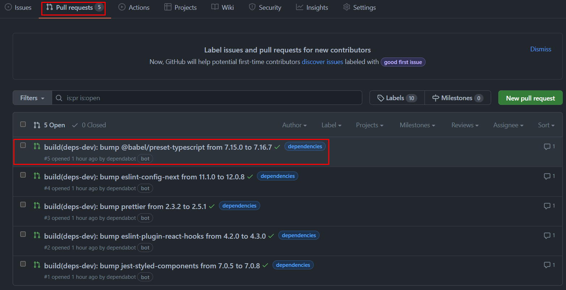Open the eslint-plugin-react-hooks bump pull request

click(x=155, y=236)
